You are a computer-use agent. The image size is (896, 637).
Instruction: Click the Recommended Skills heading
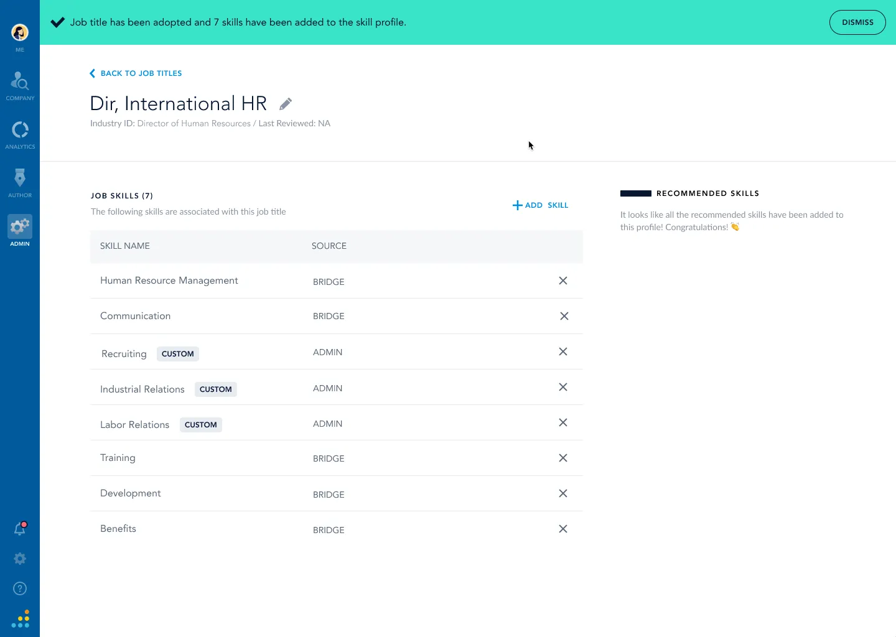click(707, 193)
